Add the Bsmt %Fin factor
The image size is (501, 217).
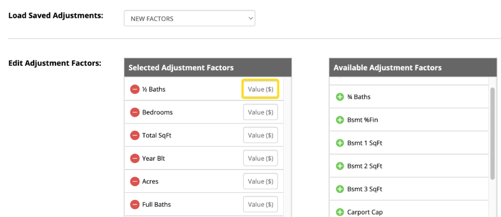340,120
